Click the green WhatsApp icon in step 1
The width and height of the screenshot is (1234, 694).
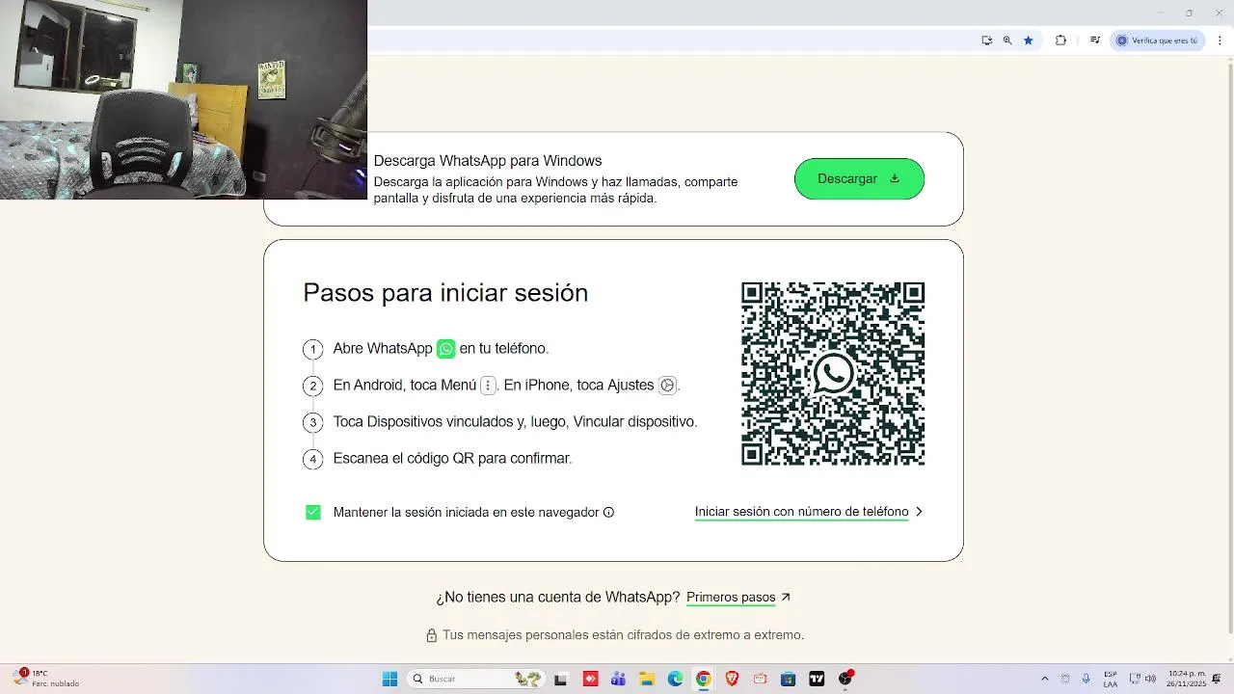click(x=445, y=349)
